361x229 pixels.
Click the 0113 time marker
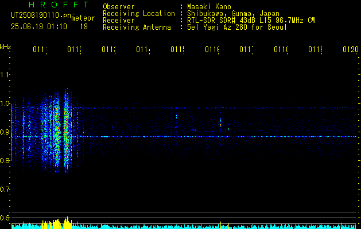click(108, 49)
